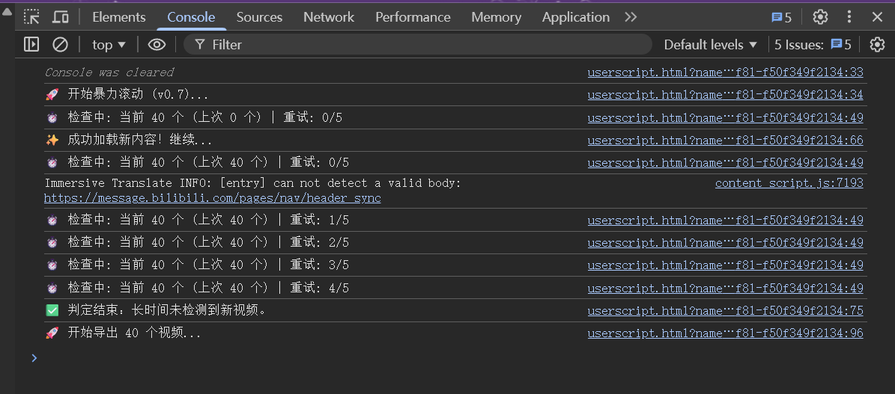895x394 pixels.
Task: Open the Elements tab
Action: point(119,17)
